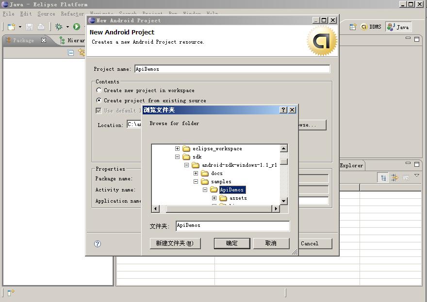Minimize the editor area panel below the perspectives
This screenshot has height=302, width=427.
408,38
